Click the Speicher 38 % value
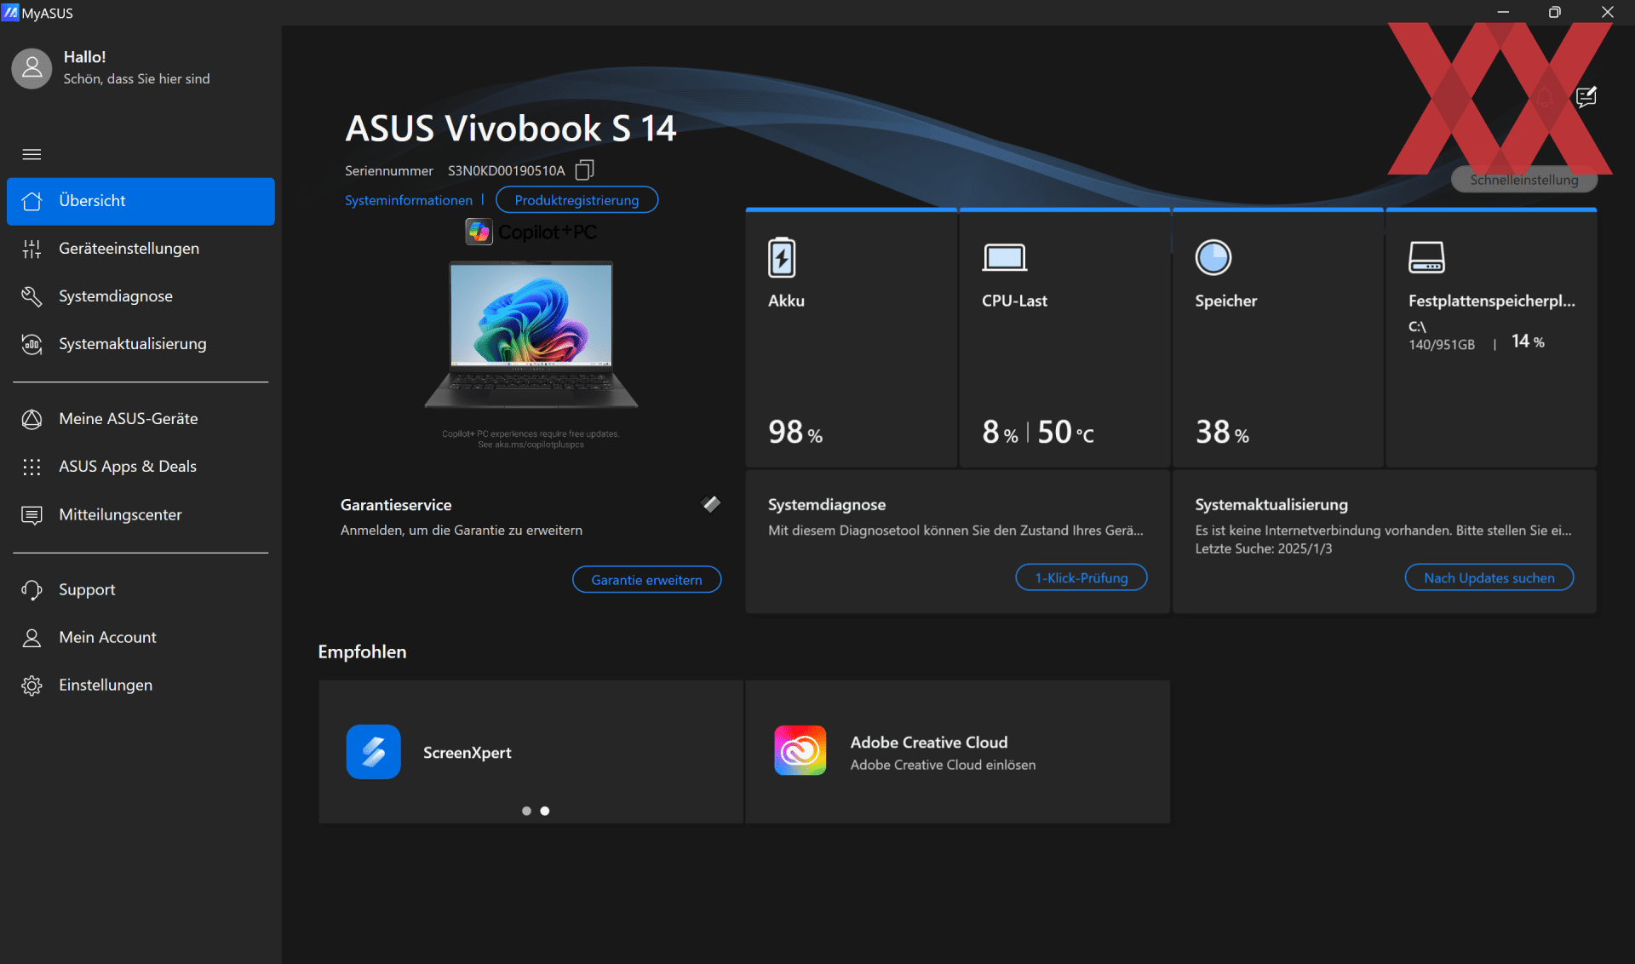This screenshot has height=964, width=1635. (1222, 433)
